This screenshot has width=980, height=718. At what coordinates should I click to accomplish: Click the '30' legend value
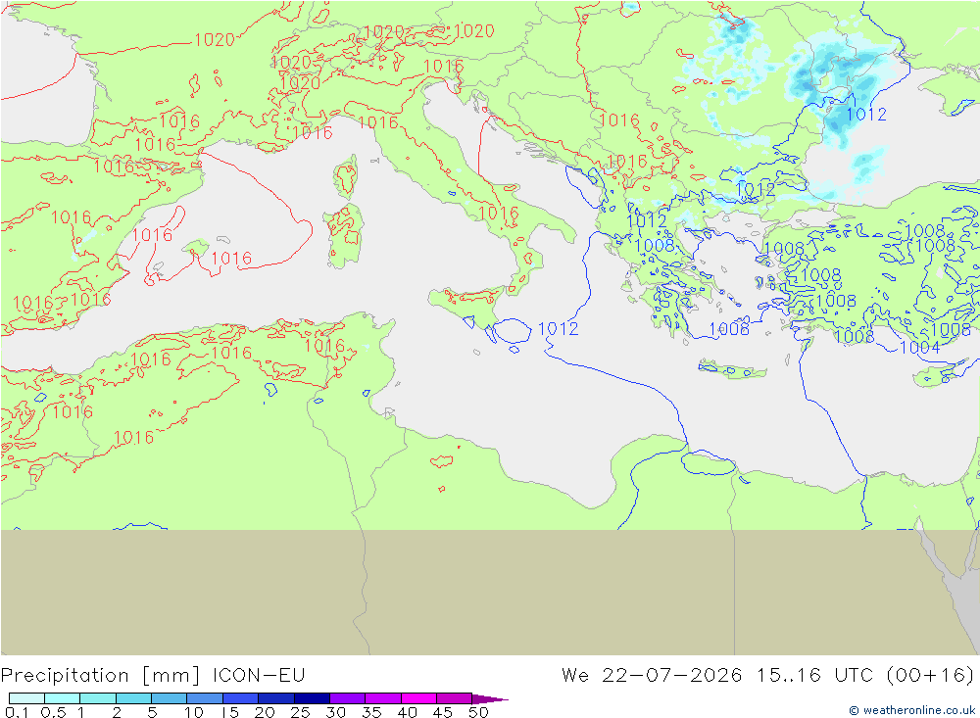coord(336,712)
